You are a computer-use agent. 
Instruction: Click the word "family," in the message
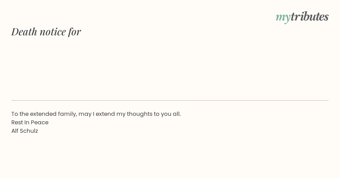[x=67, y=114]
